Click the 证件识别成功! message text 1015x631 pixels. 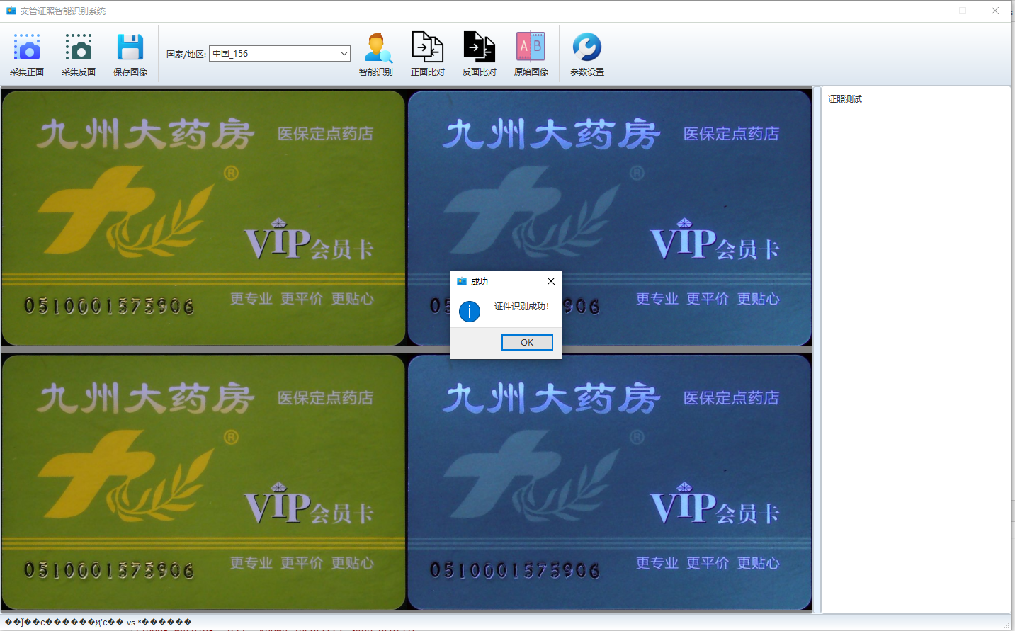click(521, 307)
